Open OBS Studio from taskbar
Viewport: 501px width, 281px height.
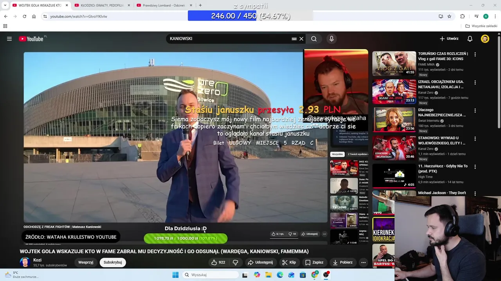(x=326, y=275)
